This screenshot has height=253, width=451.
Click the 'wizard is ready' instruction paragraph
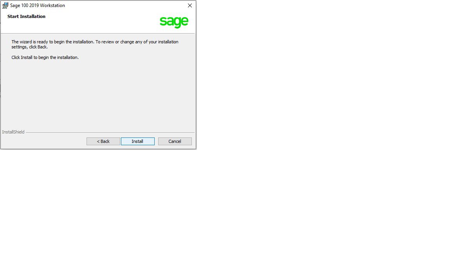(95, 44)
